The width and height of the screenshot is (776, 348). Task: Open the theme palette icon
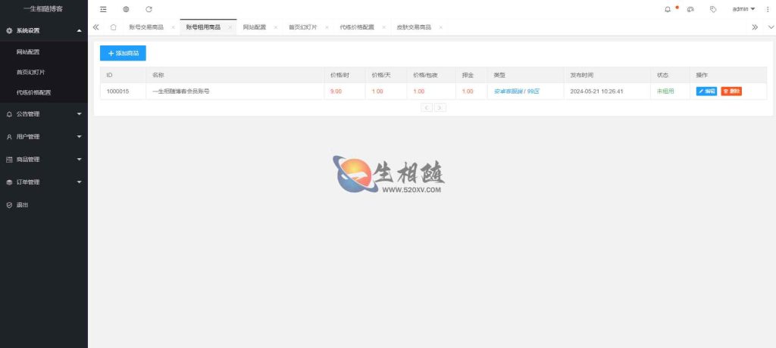coord(690,9)
